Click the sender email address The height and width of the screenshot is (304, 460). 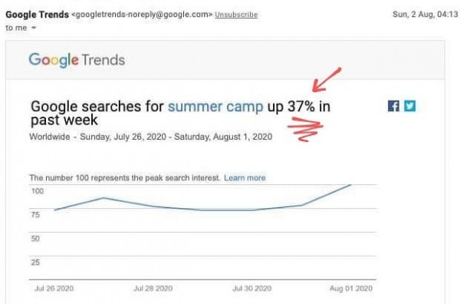tap(142, 15)
